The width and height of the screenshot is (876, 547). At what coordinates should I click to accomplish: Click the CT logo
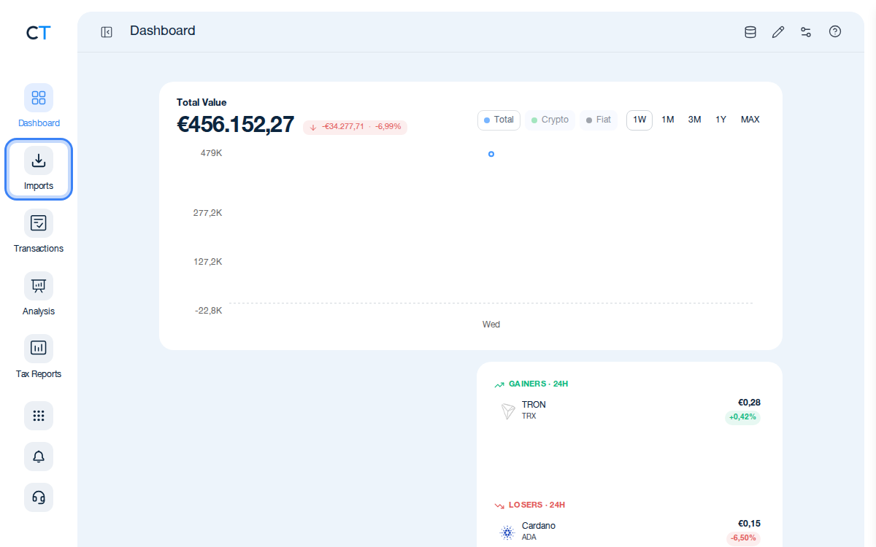39,33
